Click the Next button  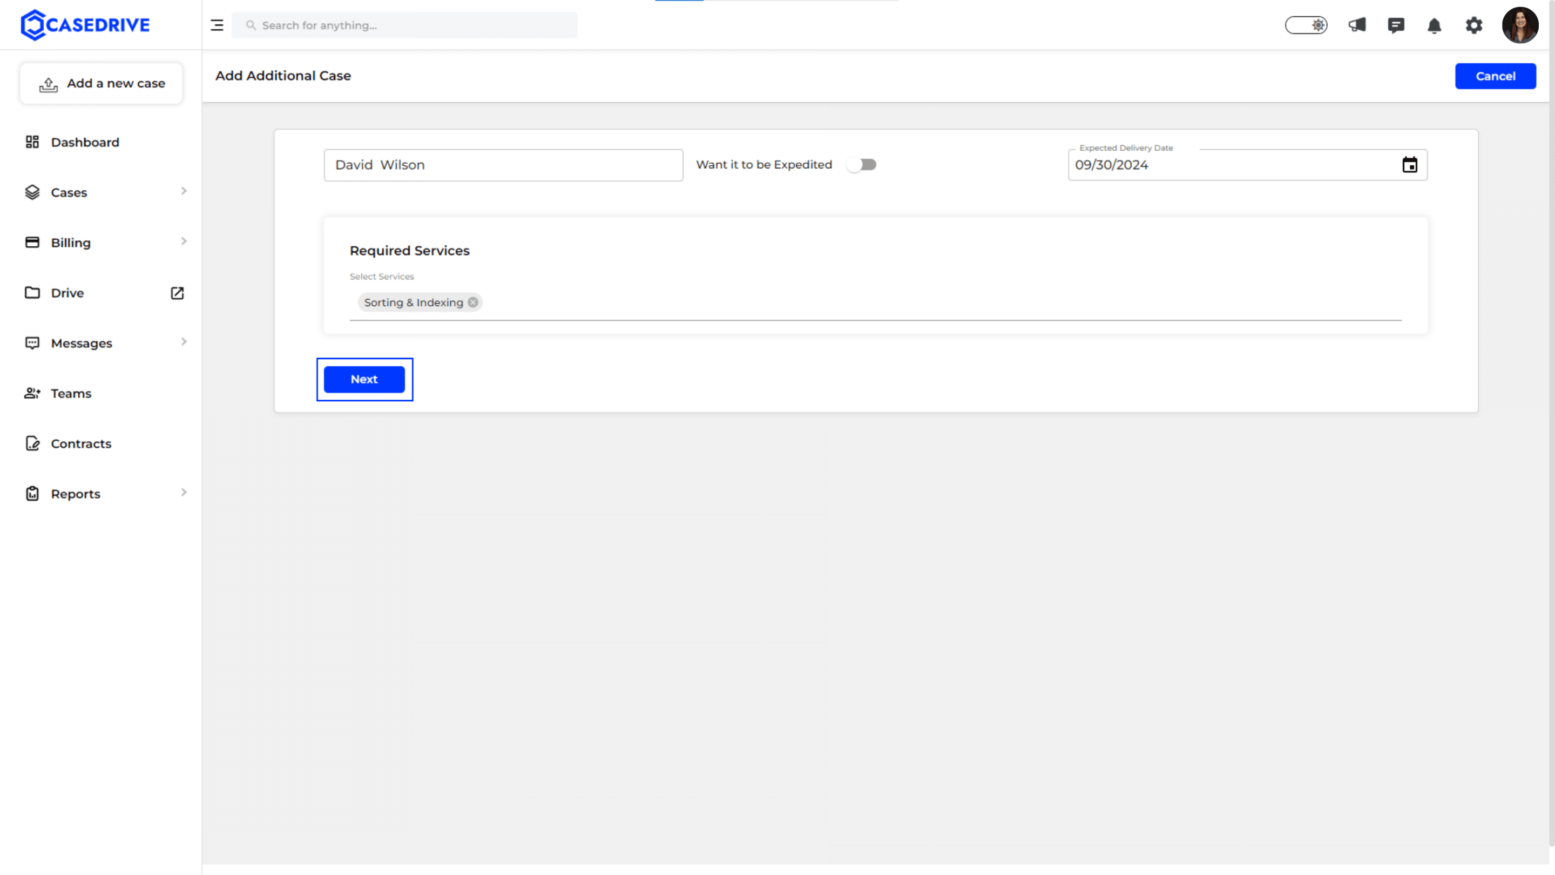click(x=364, y=379)
